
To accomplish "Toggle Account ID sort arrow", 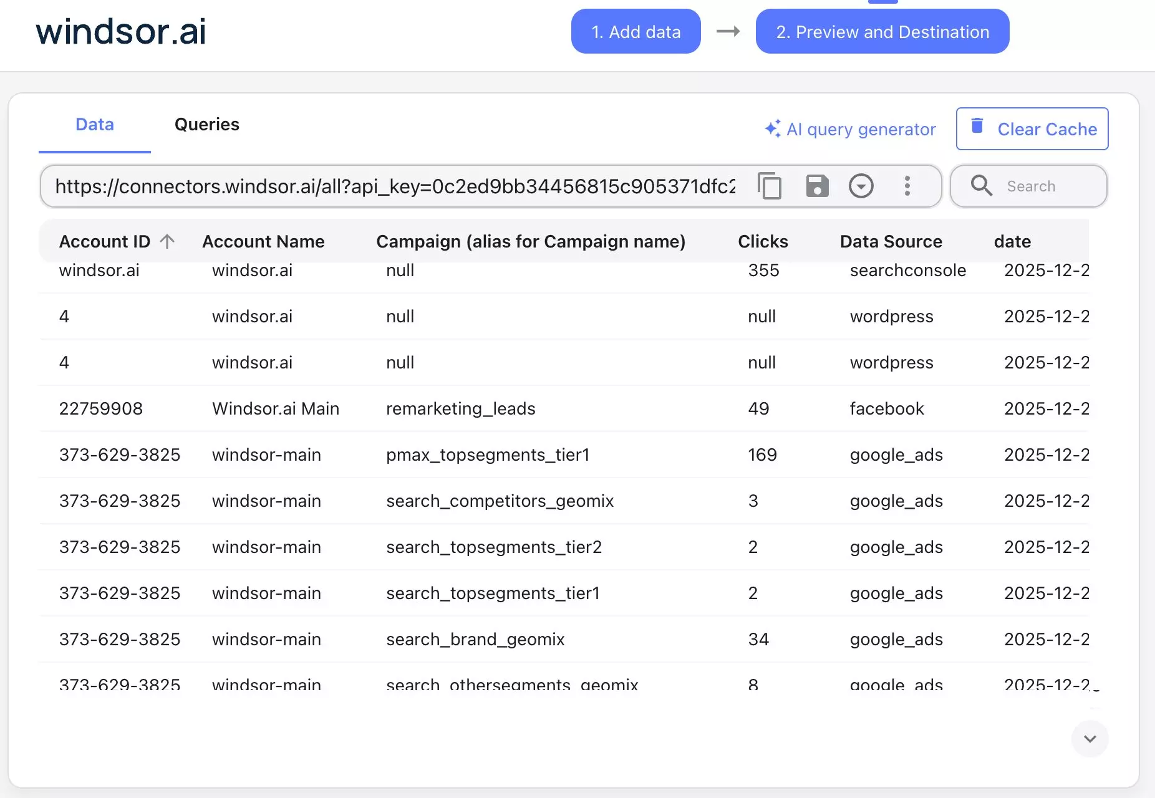I will (x=167, y=241).
